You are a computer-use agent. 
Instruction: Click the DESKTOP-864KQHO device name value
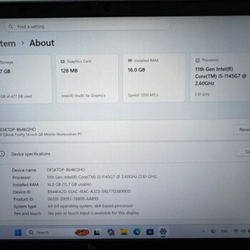[66, 170]
